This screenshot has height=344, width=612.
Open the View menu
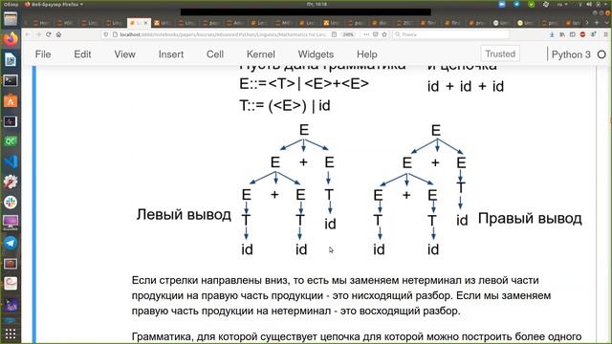[124, 54]
